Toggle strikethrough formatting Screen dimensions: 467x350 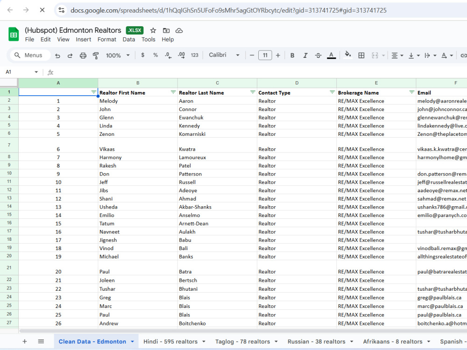[318, 56]
